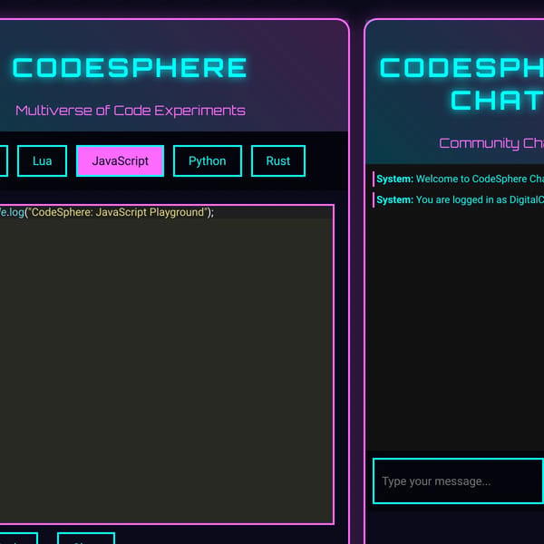Click the 'Multiverse of Code Experiments' subtitle

click(x=131, y=111)
